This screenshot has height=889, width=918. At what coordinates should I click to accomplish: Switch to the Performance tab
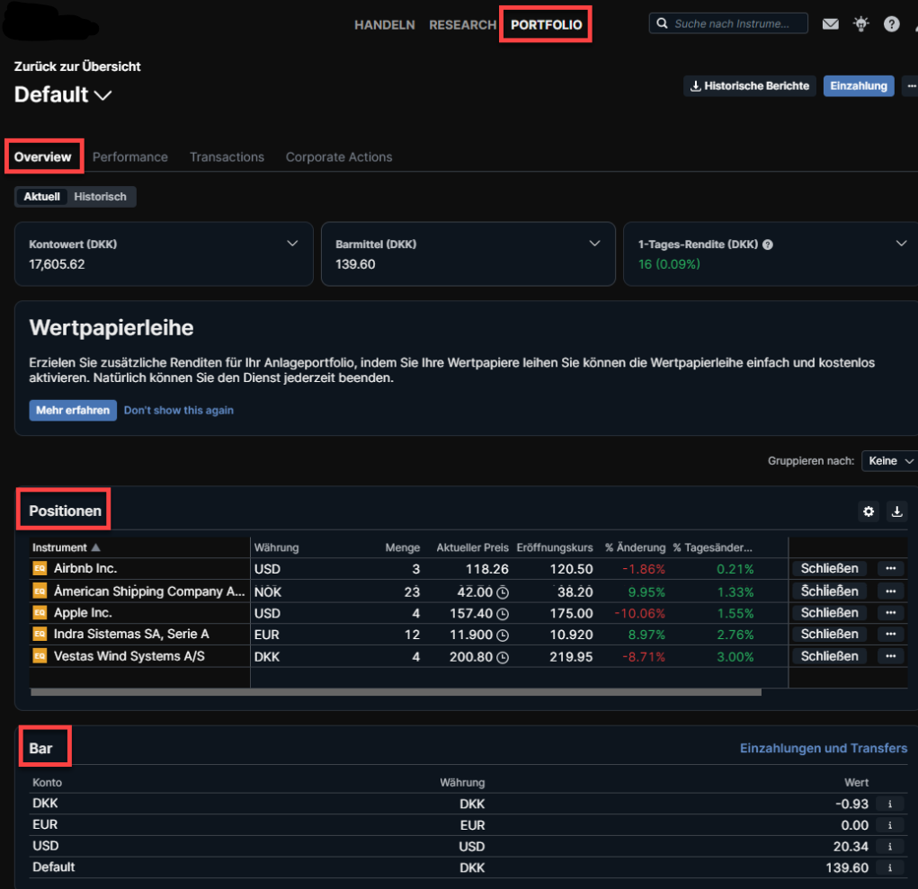coord(130,157)
